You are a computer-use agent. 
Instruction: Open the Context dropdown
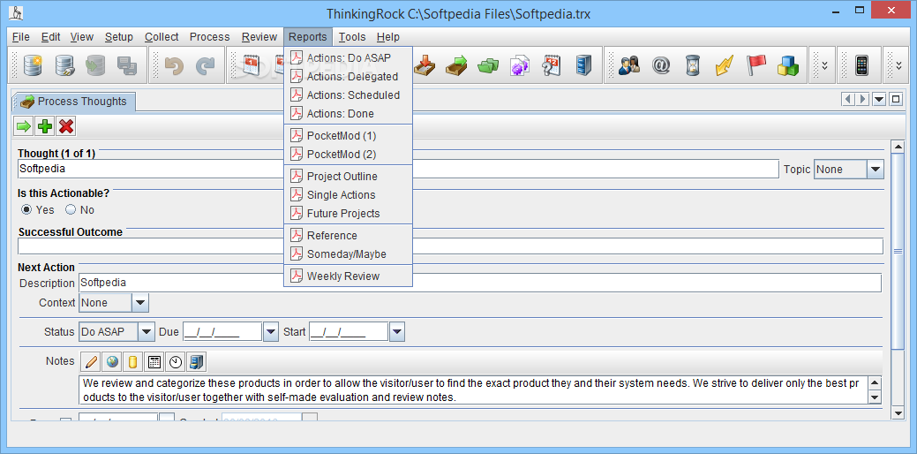(x=140, y=302)
